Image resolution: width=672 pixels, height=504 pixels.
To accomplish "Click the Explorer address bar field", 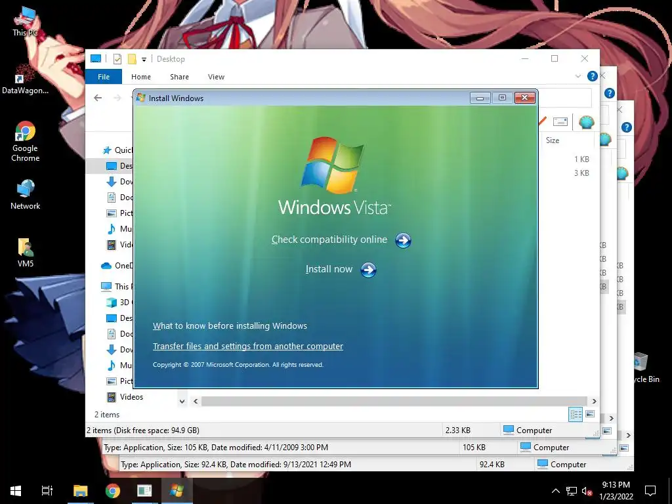I will (565, 98).
